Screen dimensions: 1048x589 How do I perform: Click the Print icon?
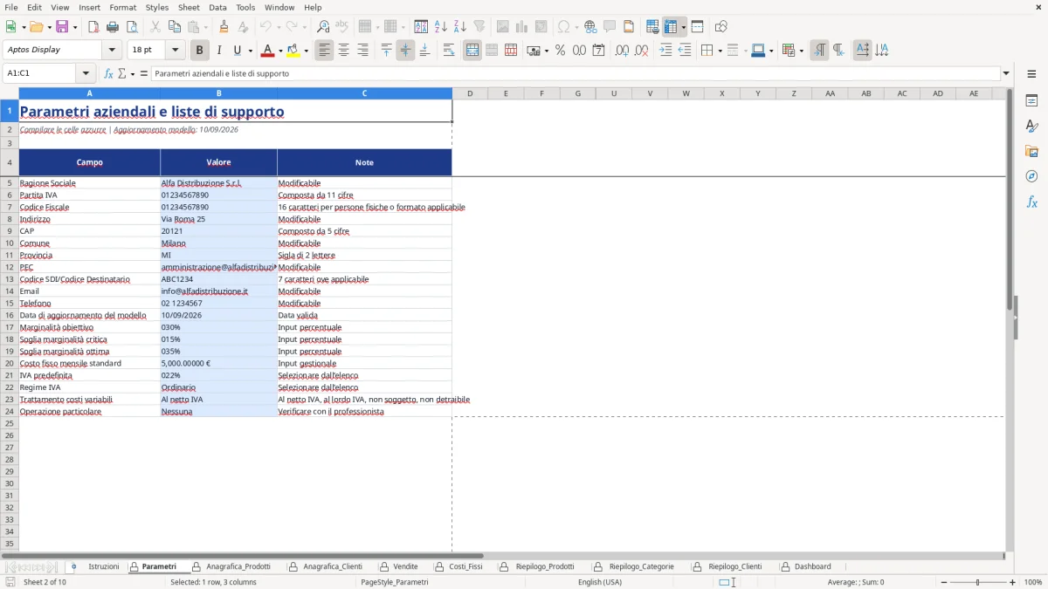[x=113, y=27]
